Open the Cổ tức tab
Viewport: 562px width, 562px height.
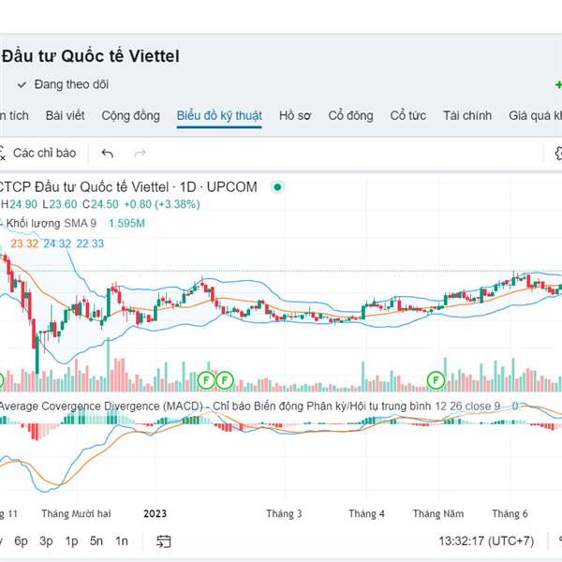point(407,116)
